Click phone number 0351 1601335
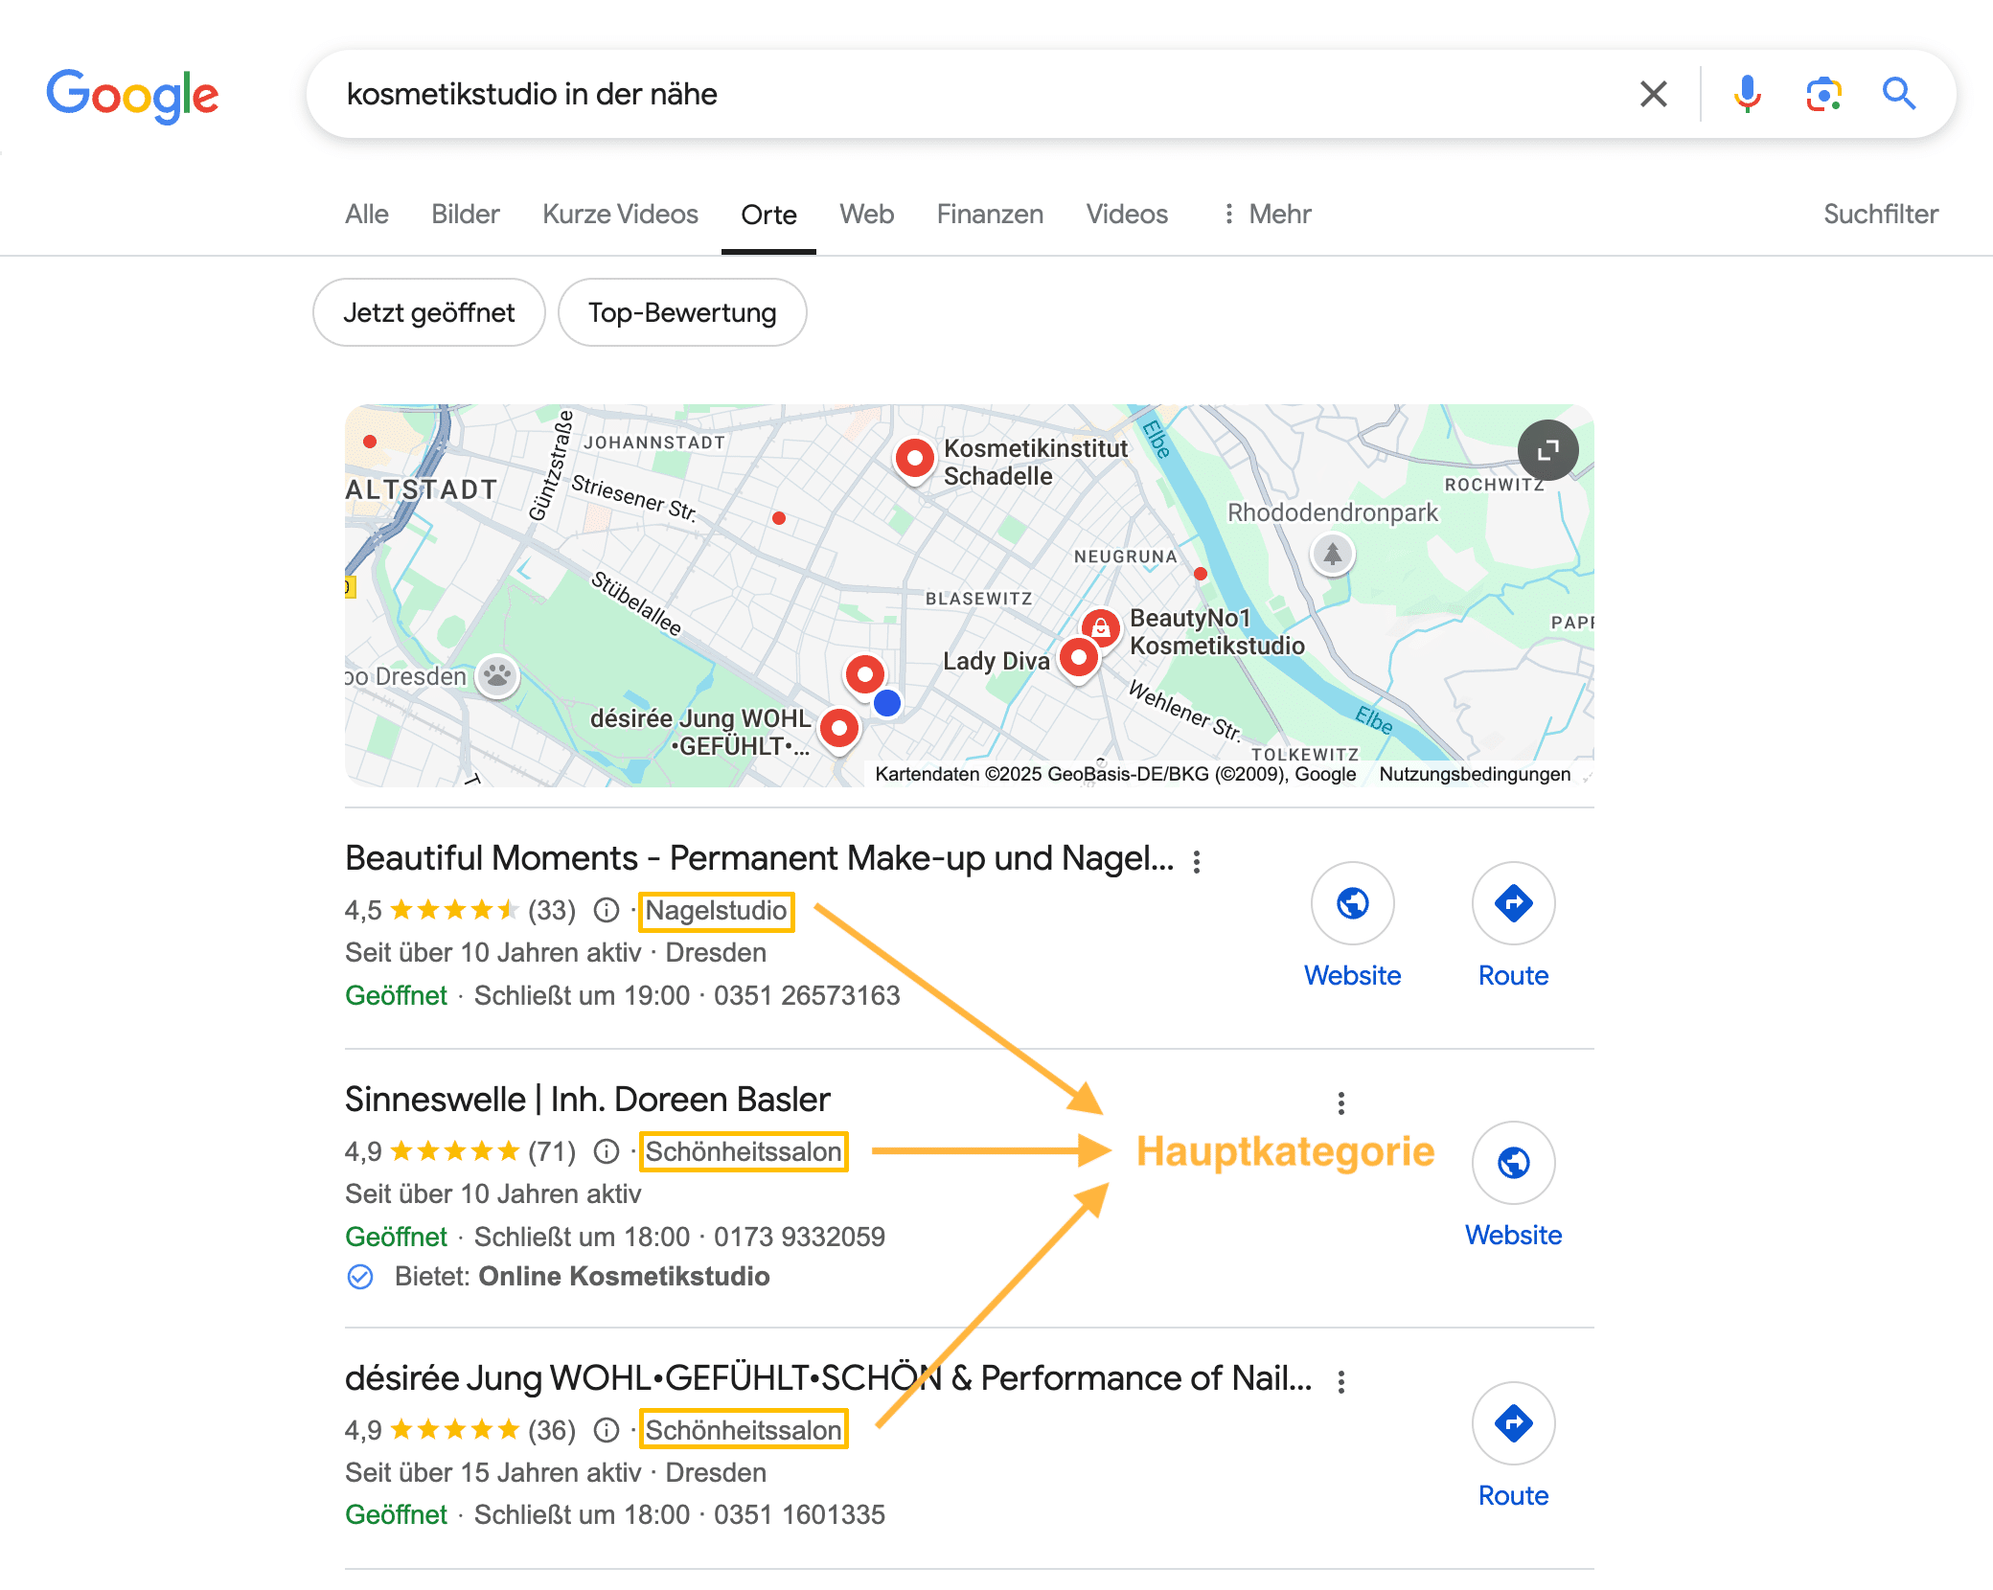The image size is (1993, 1590). [799, 1515]
